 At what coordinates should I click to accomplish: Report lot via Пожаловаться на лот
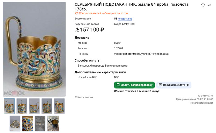pyautogui.click(x=201, y=103)
